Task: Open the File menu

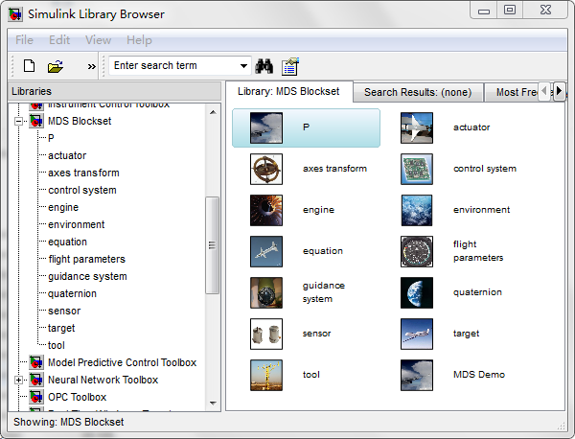Action: point(24,39)
